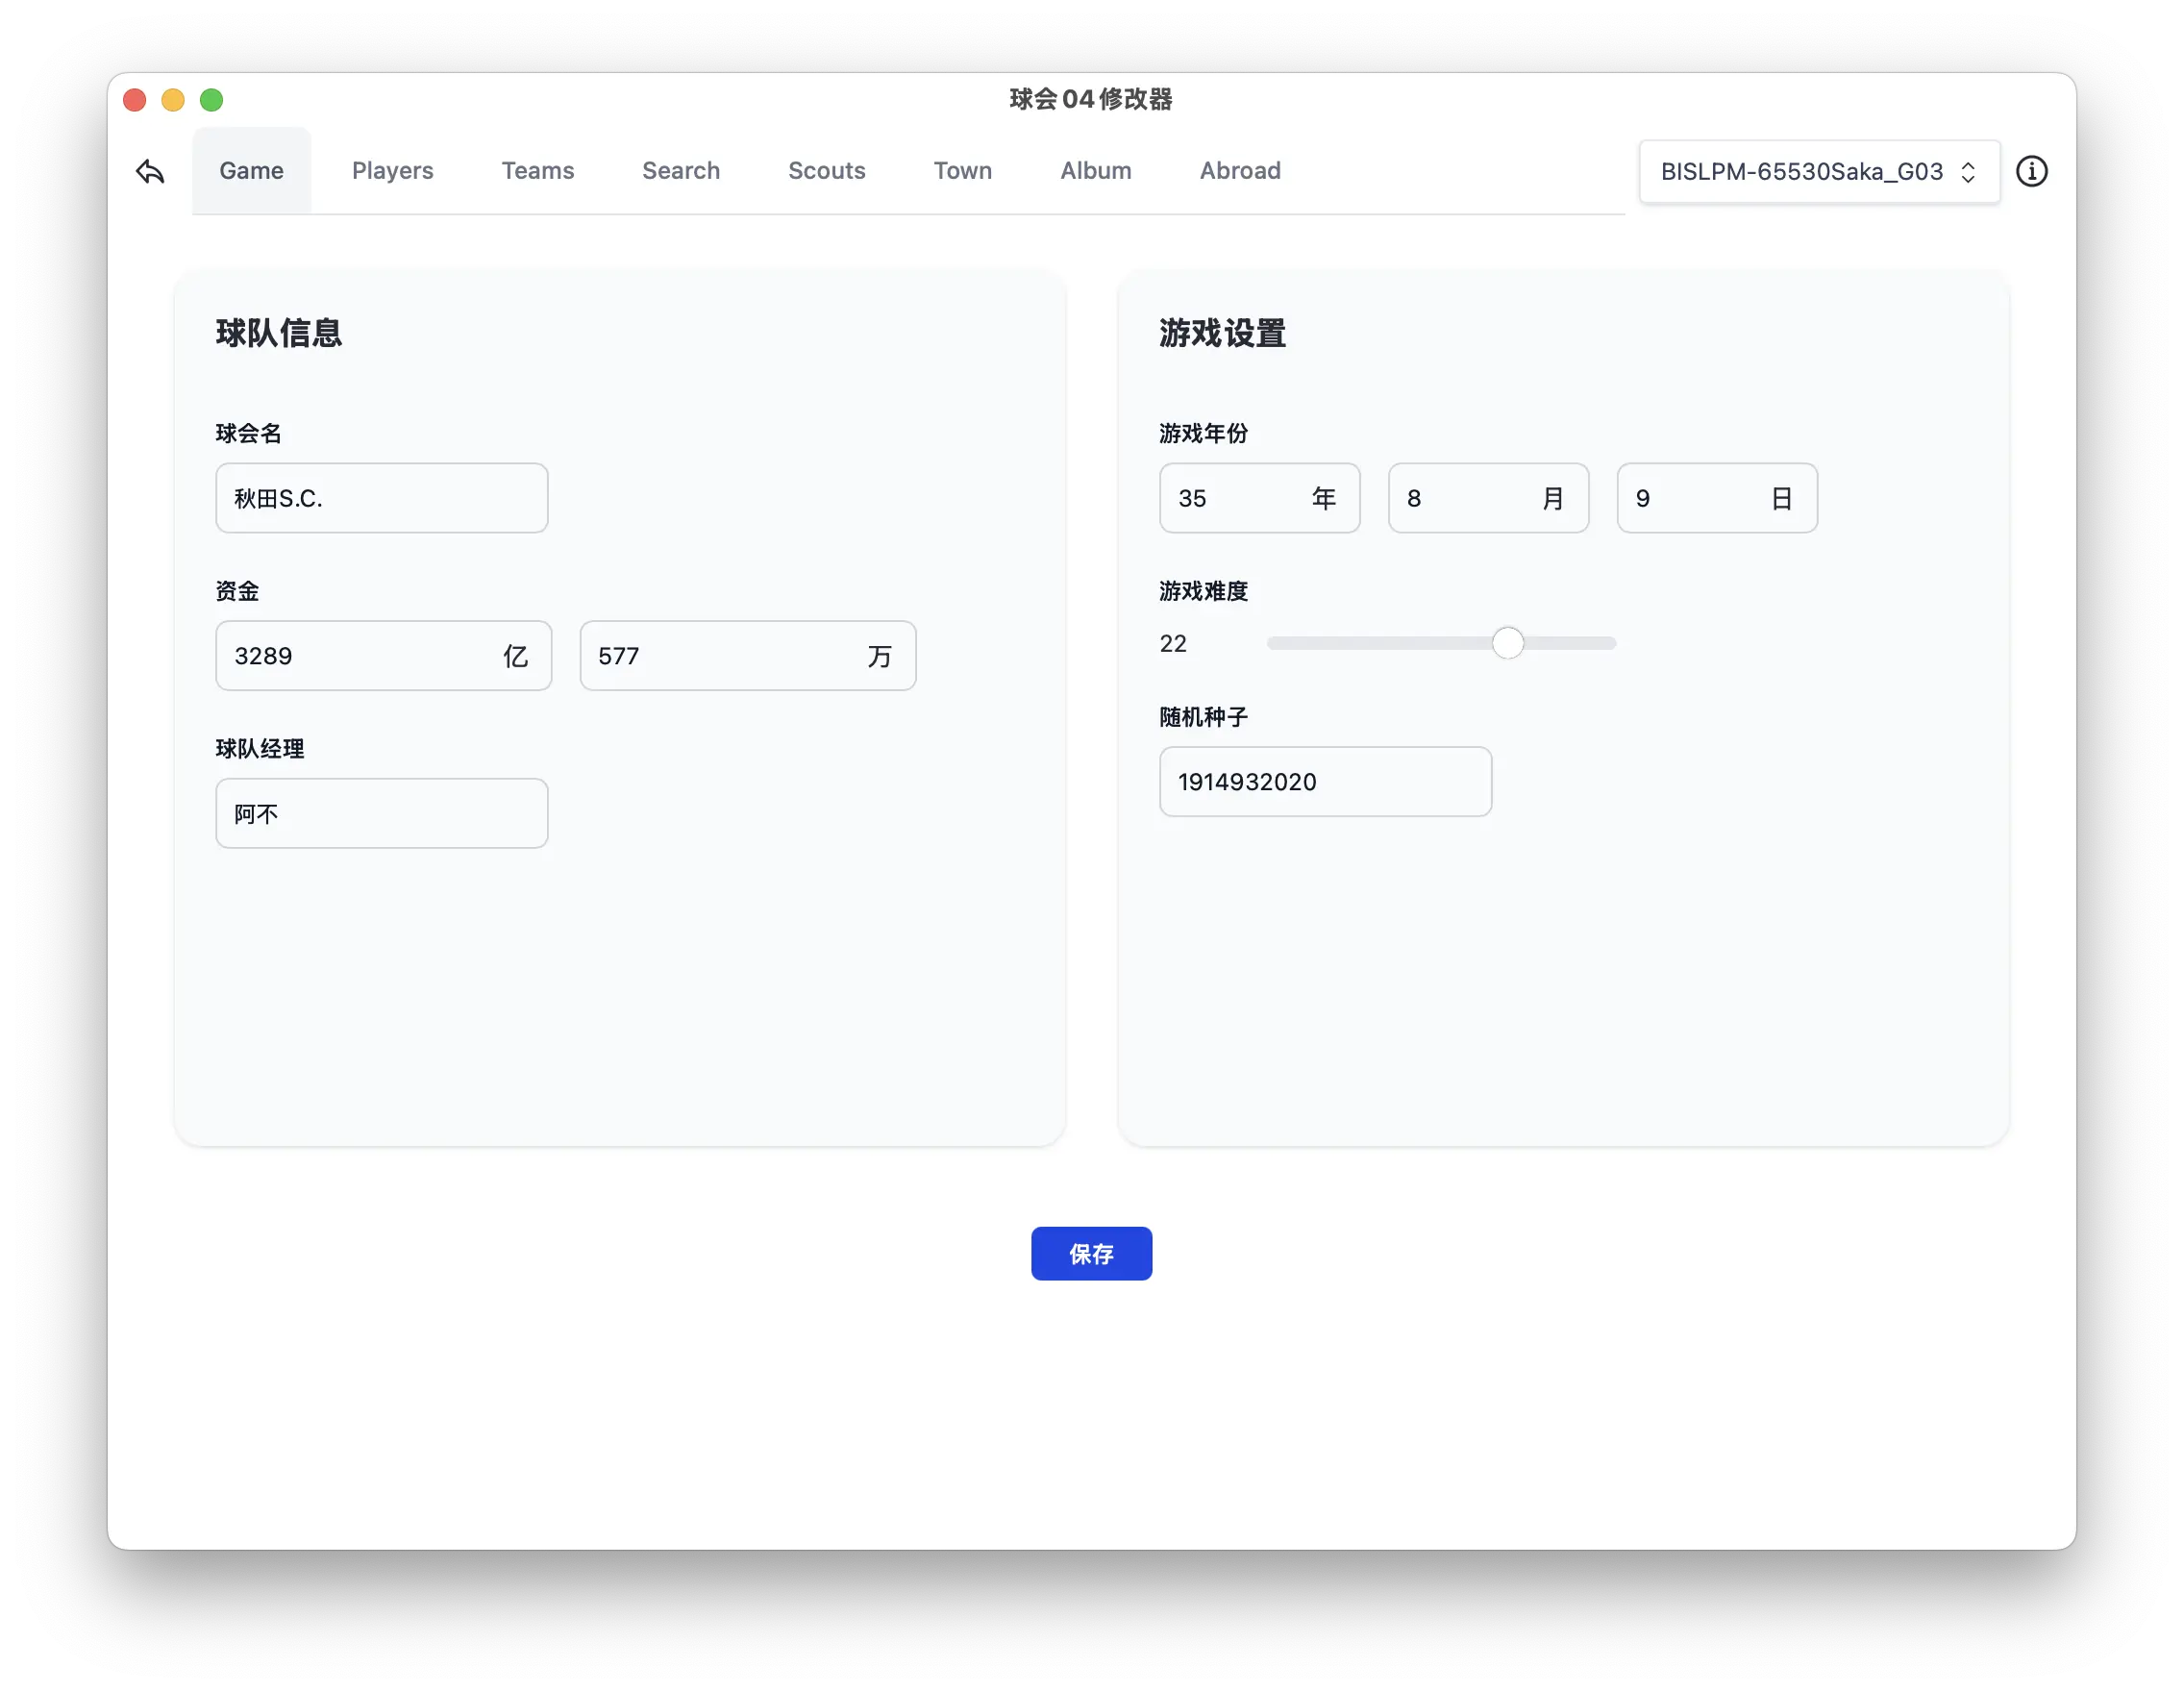Click the up-down chevron on save file selector
The width and height of the screenshot is (2184, 1692).
coord(1968,171)
